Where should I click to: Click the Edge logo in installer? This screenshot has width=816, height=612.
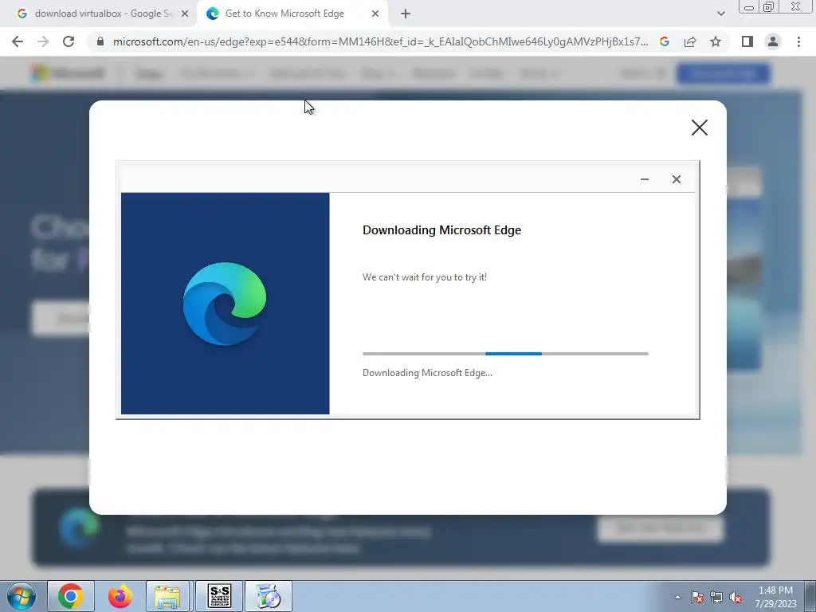point(224,304)
